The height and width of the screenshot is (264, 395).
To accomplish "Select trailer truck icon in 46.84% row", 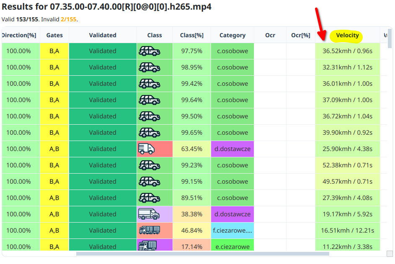I will click(x=150, y=230).
